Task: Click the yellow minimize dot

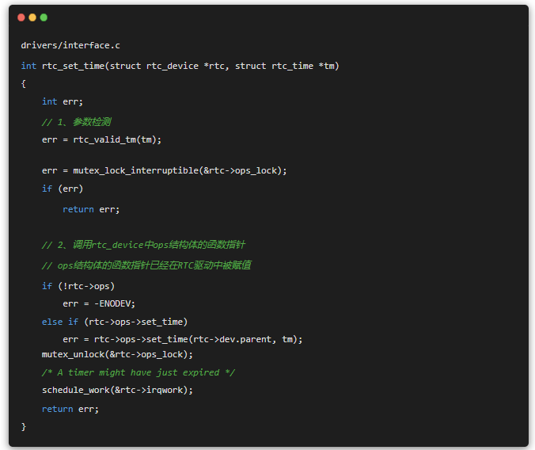Action: 32,17
